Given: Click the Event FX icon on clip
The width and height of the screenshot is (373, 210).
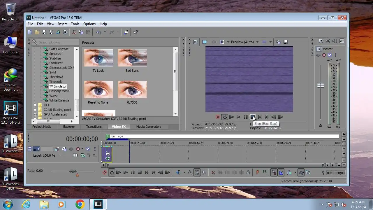Looking at the screenshot, I should (x=108, y=158).
